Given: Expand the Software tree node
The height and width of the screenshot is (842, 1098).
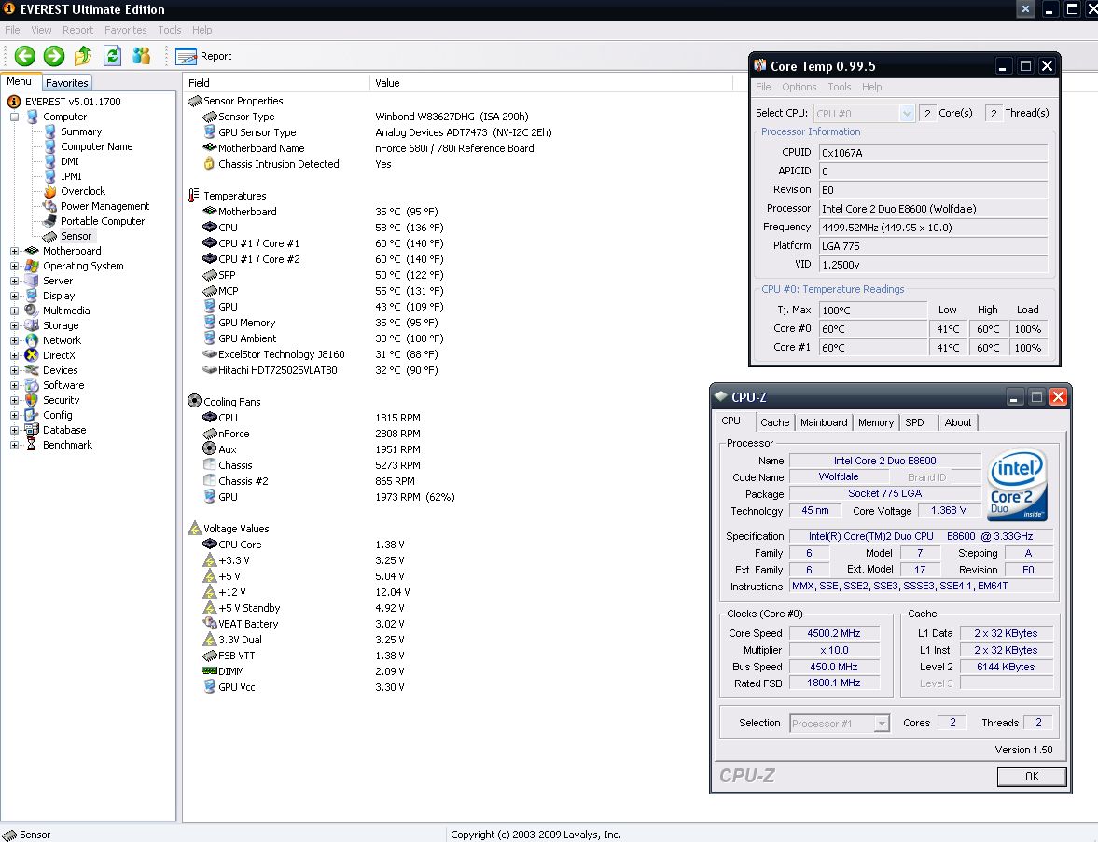Looking at the screenshot, I should click(14, 385).
